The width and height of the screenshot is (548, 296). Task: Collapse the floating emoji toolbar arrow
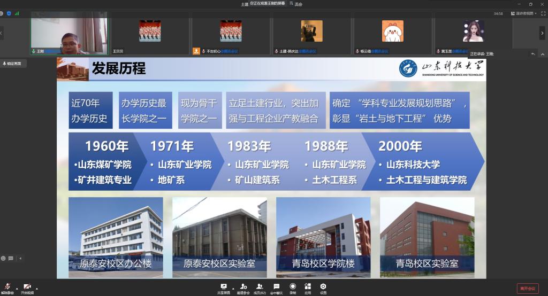click(x=20, y=258)
